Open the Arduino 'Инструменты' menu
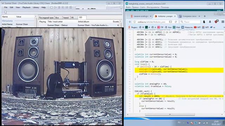This screenshot has width=225, height=126. point(153,7)
